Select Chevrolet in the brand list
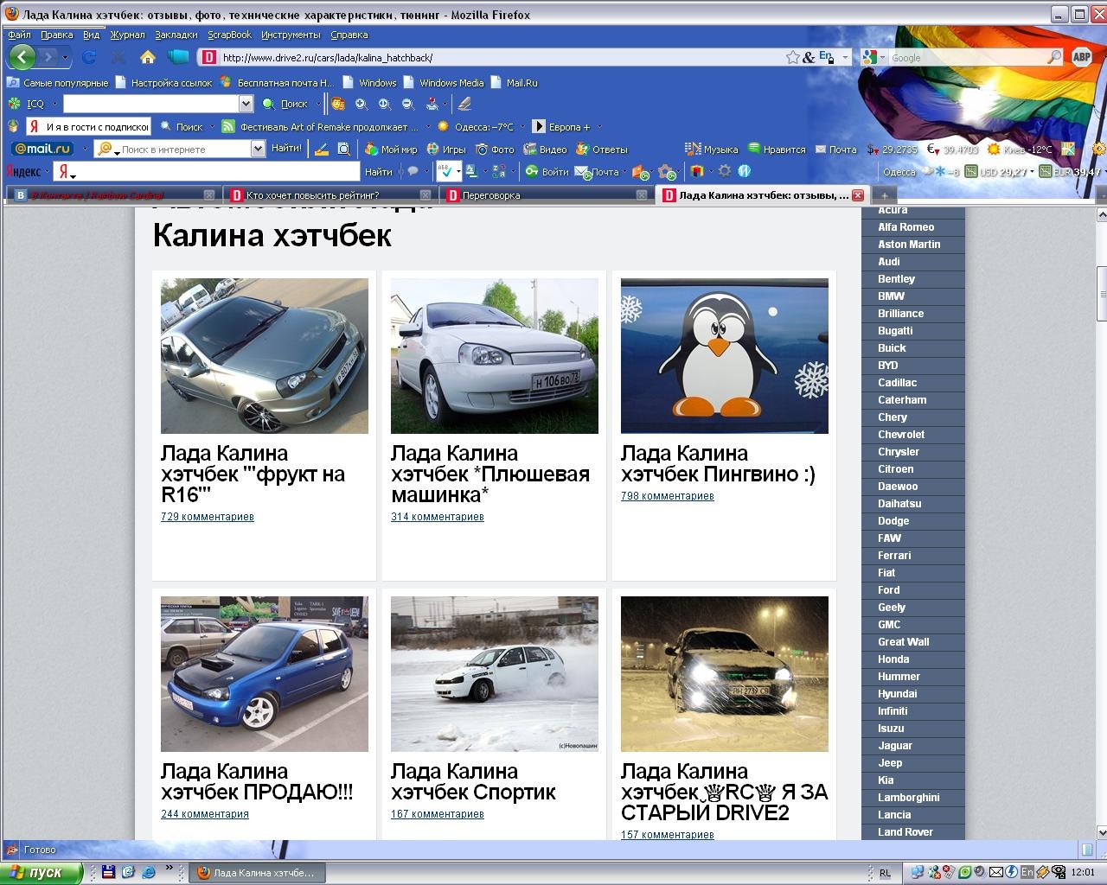This screenshot has width=1107, height=885. (x=912, y=434)
